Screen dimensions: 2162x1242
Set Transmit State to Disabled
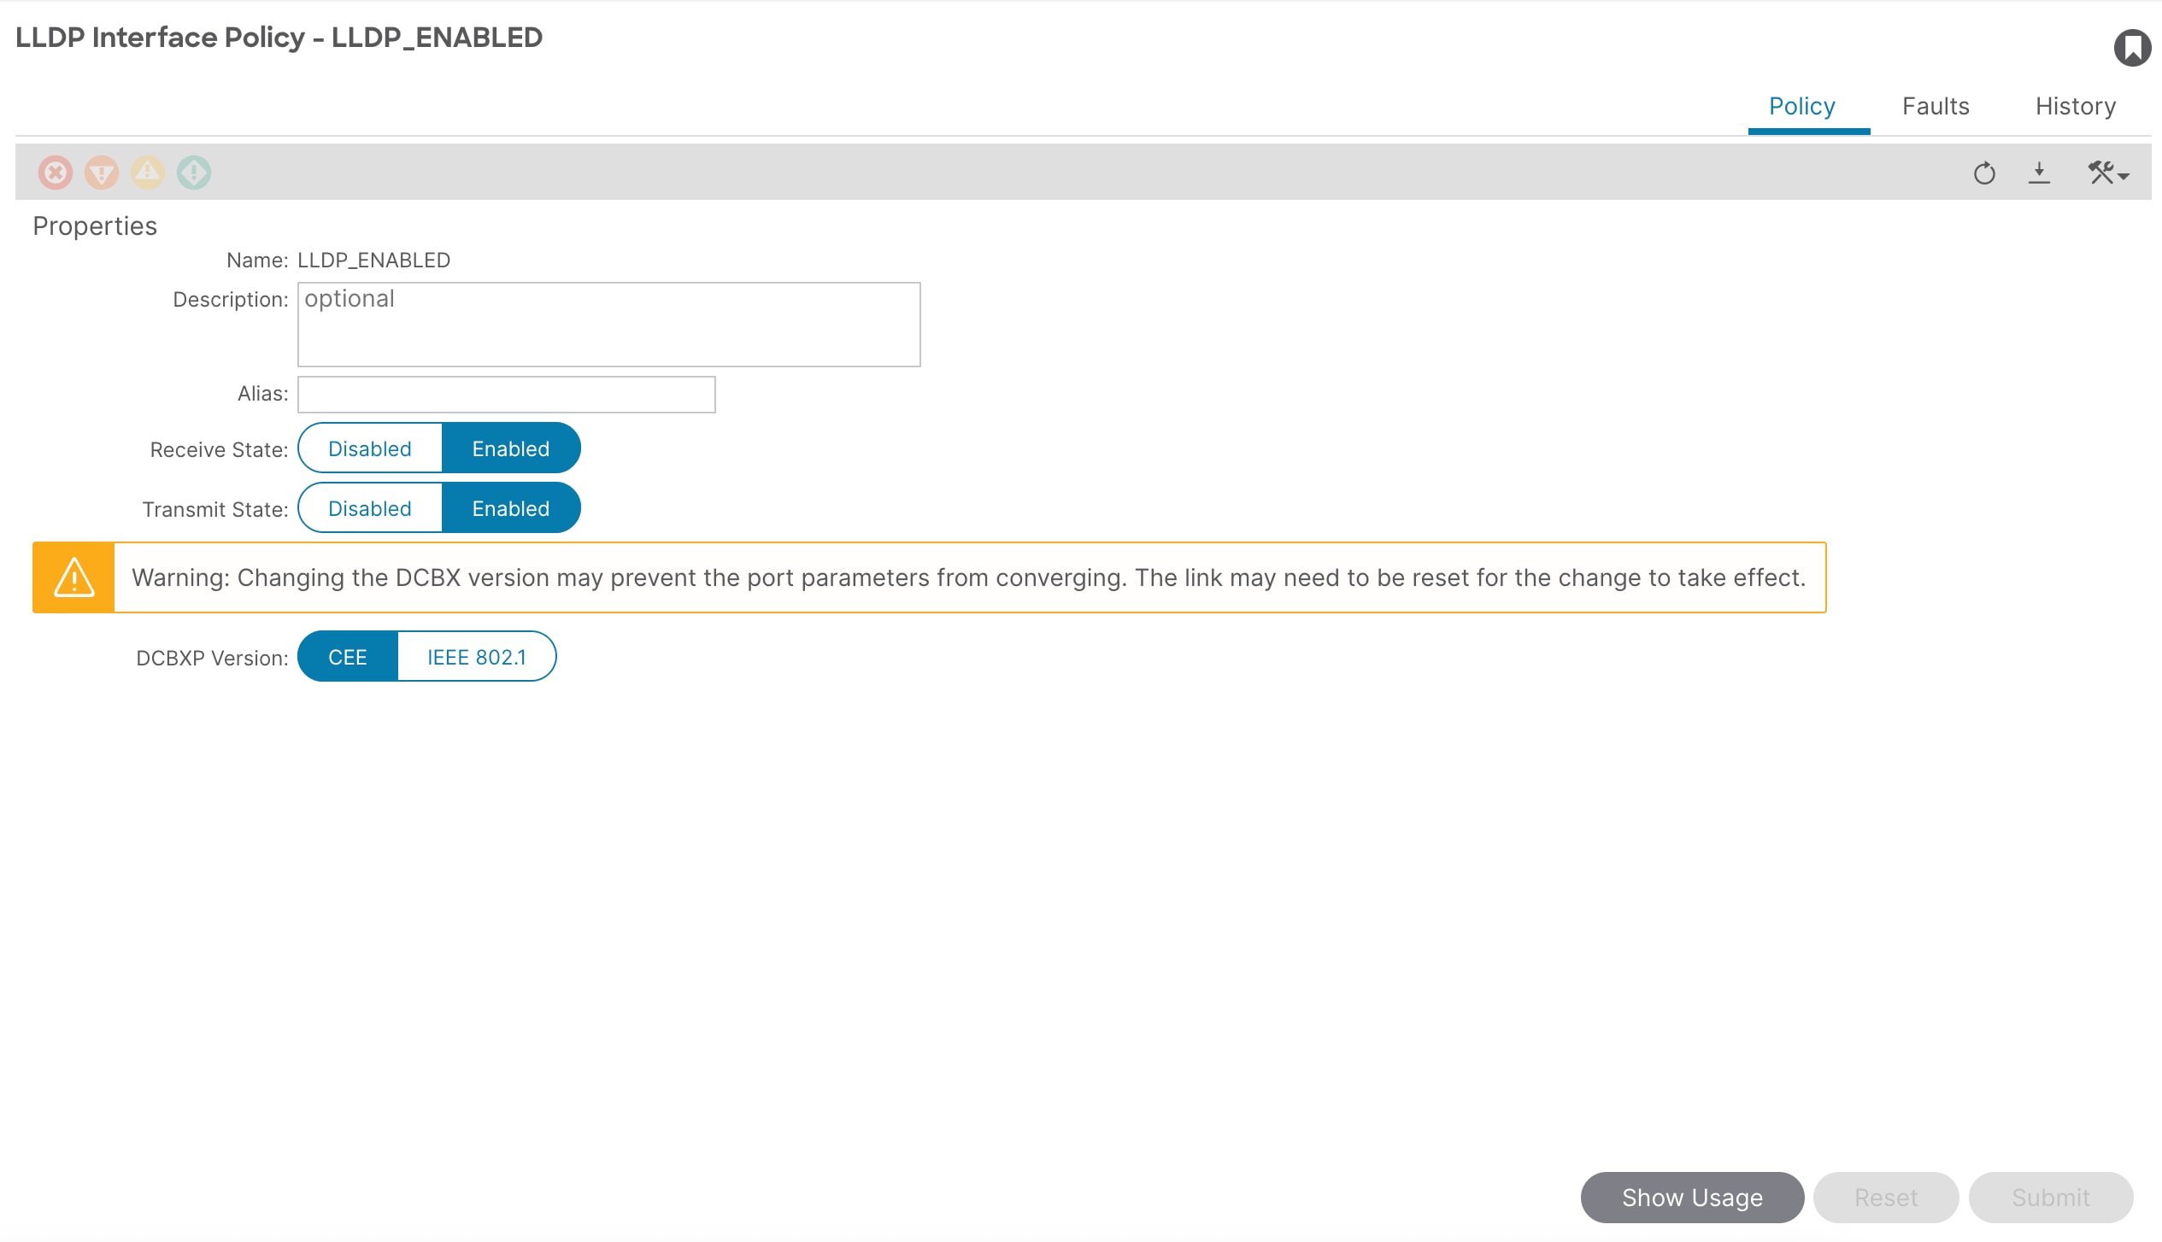tap(370, 507)
